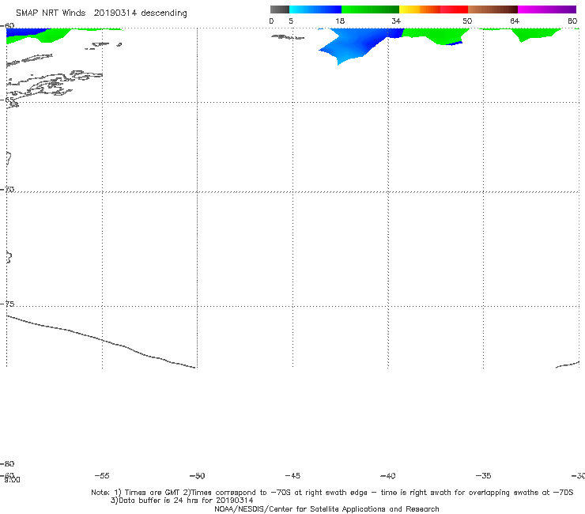
Task: Click the "-35" longitude axis label
Action: [483, 476]
